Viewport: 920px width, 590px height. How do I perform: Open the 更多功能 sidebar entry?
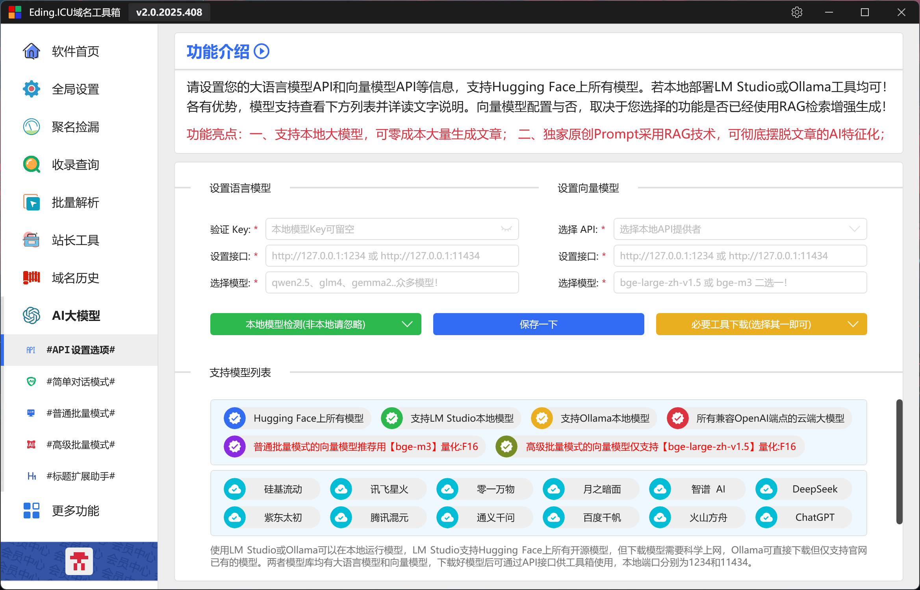[x=79, y=511]
